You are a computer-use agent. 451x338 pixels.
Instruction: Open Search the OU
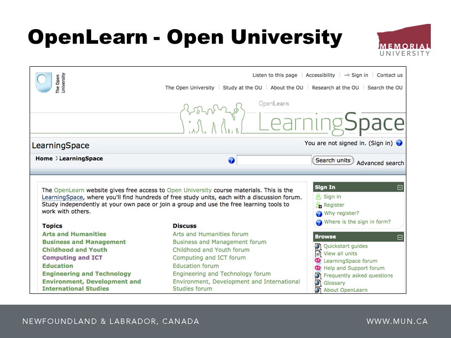click(x=385, y=88)
